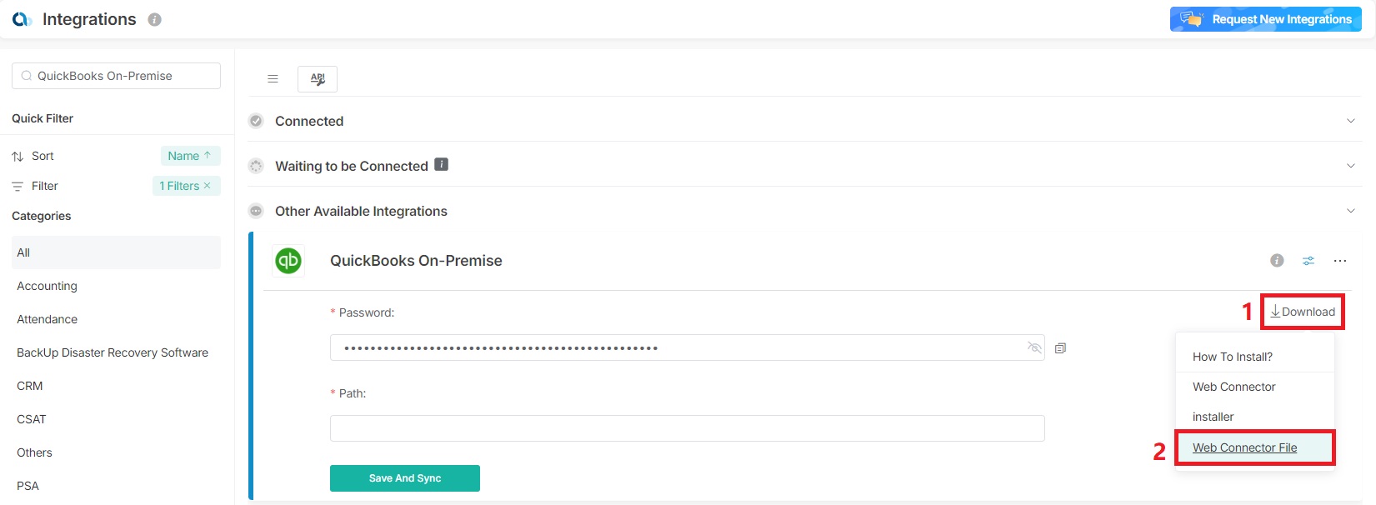This screenshot has width=1376, height=505.
Task: Remove the 1 Filters tag
Action: point(208,186)
